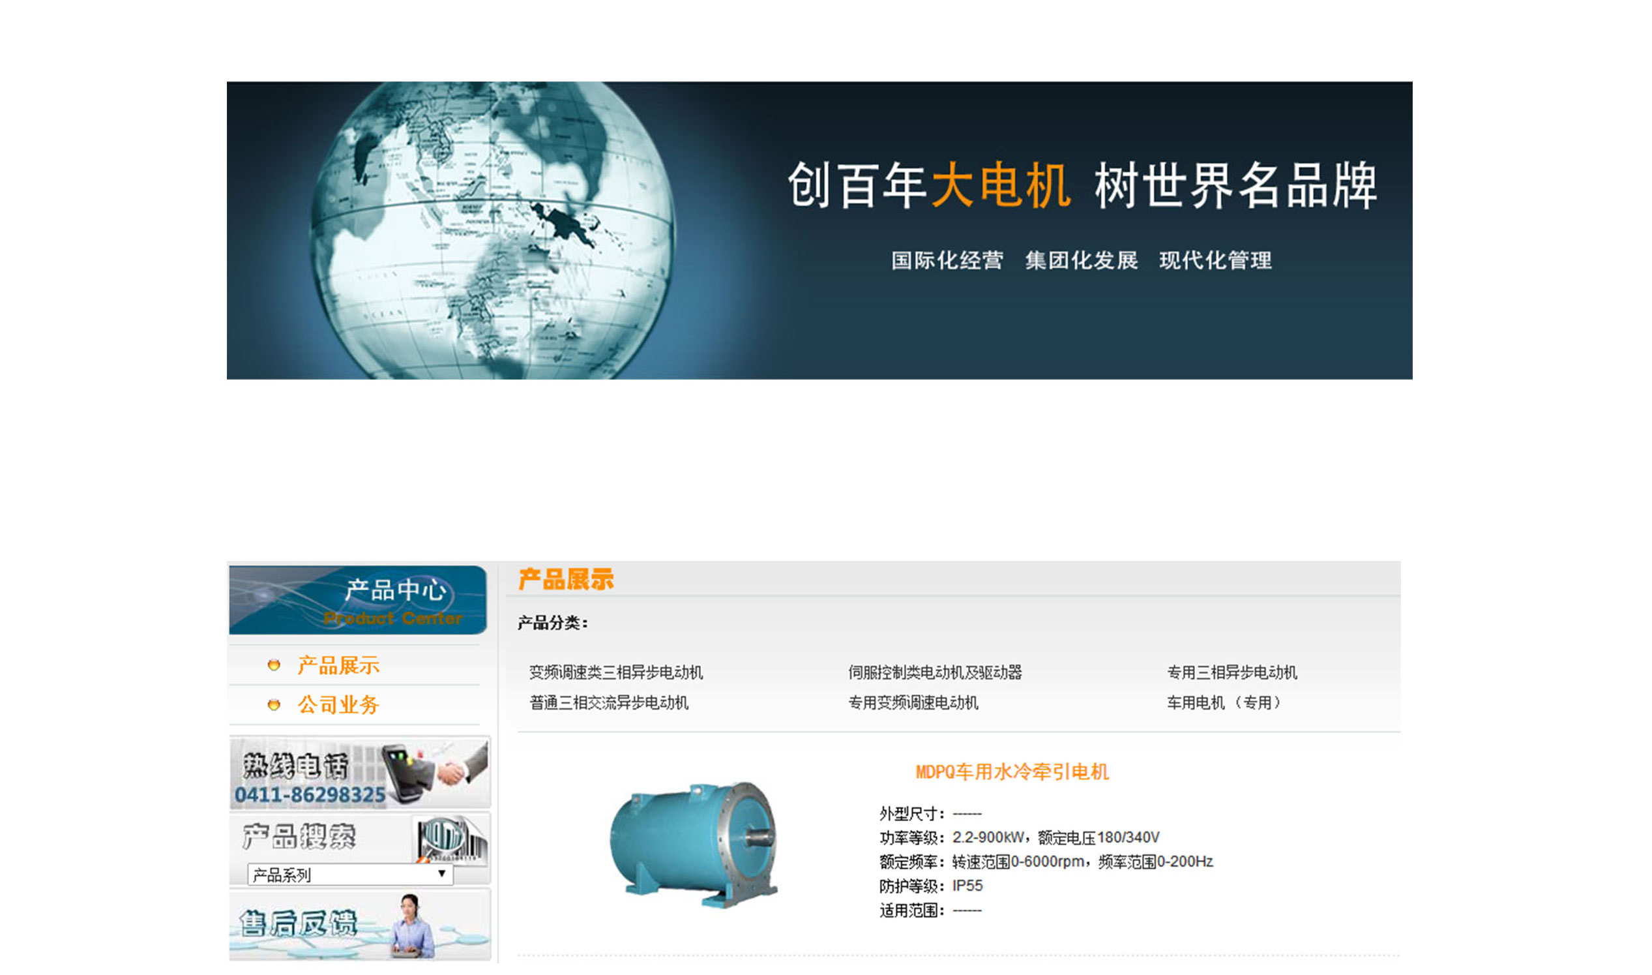
Task: Select category 专用变频调速电动机
Action: point(913,703)
